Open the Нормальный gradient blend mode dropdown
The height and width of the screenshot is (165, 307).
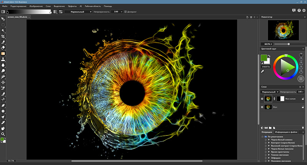78,12
